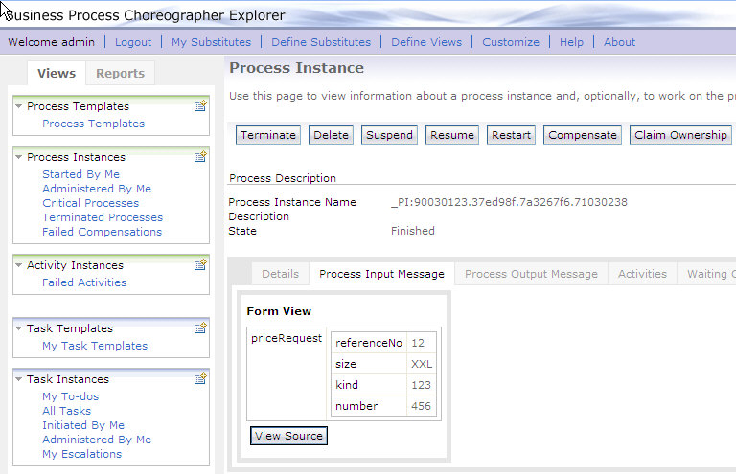The height and width of the screenshot is (474, 736).
Task: Click the Delete button
Action: click(x=331, y=135)
